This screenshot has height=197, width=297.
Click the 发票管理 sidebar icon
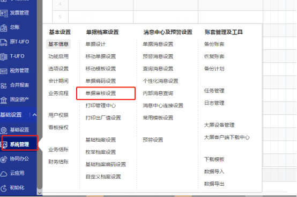[x=4, y=13]
